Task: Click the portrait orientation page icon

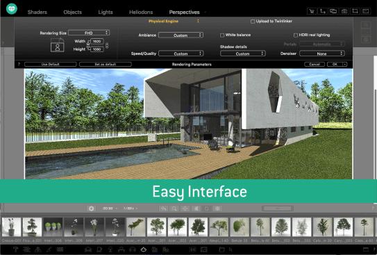Action: pos(57,46)
